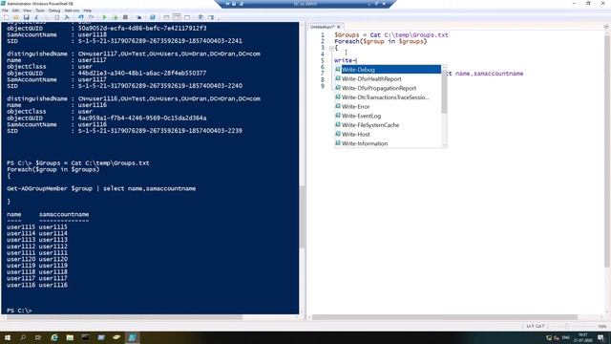Click the script pane horizontal scrollbar
The image size is (611, 344).
[x=444, y=317]
